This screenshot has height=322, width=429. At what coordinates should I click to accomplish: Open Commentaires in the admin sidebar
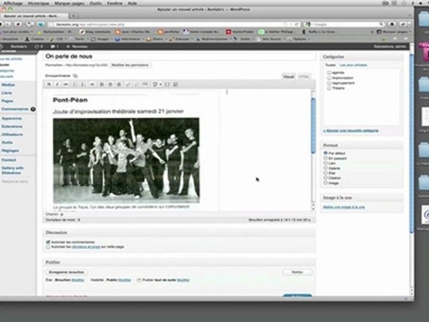(15, 109)
